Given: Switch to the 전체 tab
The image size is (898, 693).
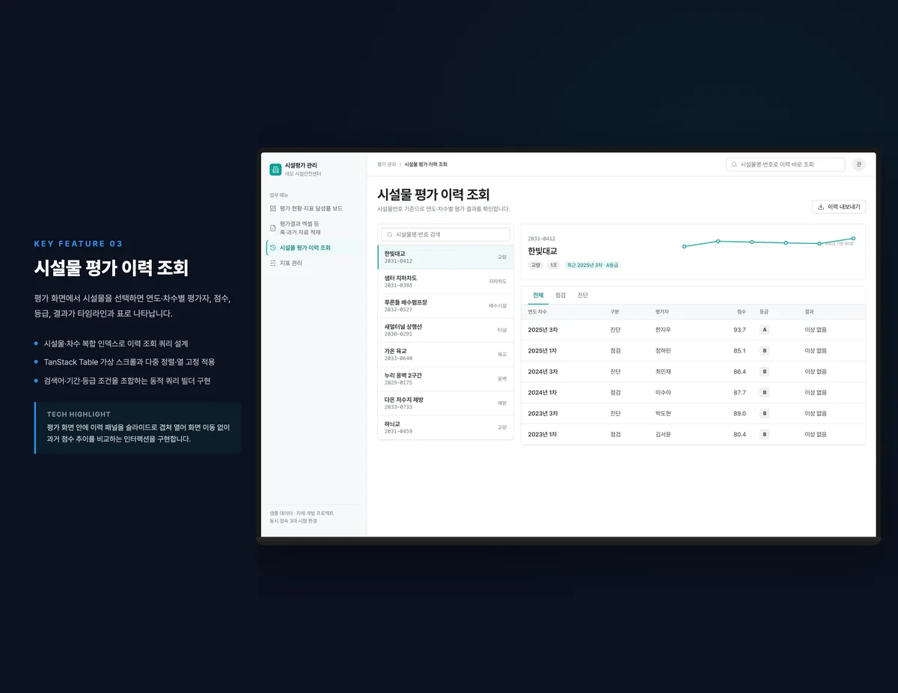Looking at the screenshot, I should point(538,296).
